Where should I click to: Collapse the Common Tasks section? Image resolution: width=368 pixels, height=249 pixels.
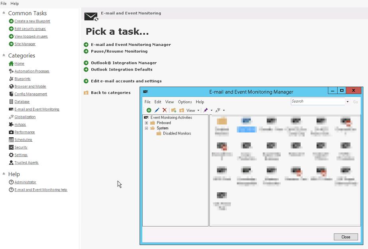(x=4, y=13)
